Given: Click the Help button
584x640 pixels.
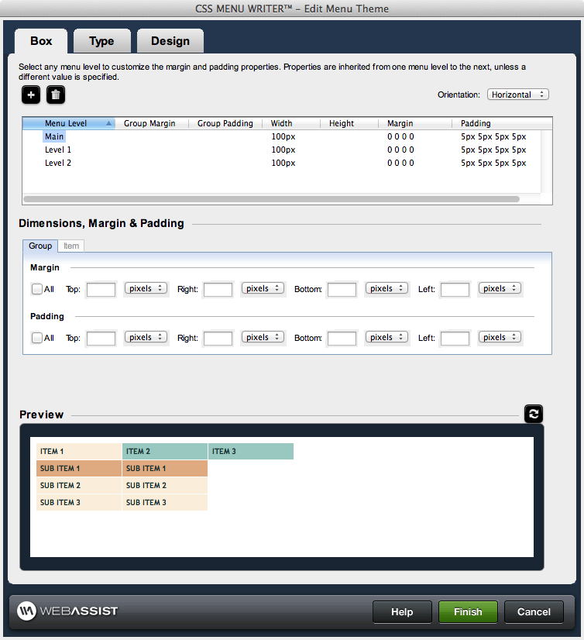Looking at the screenshot, I should click(402, 612).
